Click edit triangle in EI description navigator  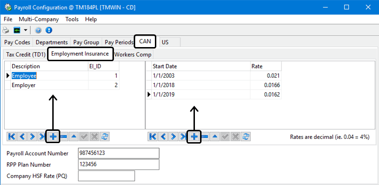(74, 137)
